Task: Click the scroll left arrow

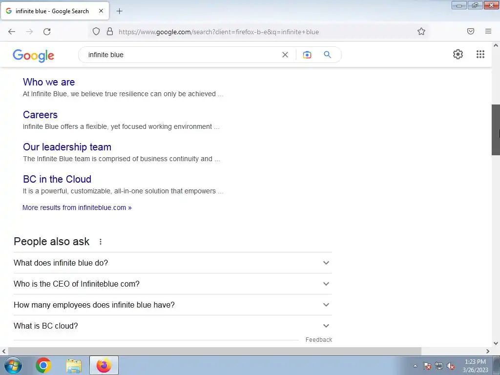Action: (3, 352)
